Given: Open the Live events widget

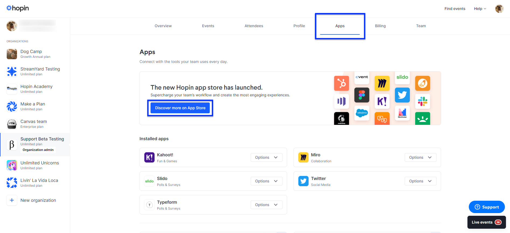Looking at the screenshot, I should pos(487,222).
